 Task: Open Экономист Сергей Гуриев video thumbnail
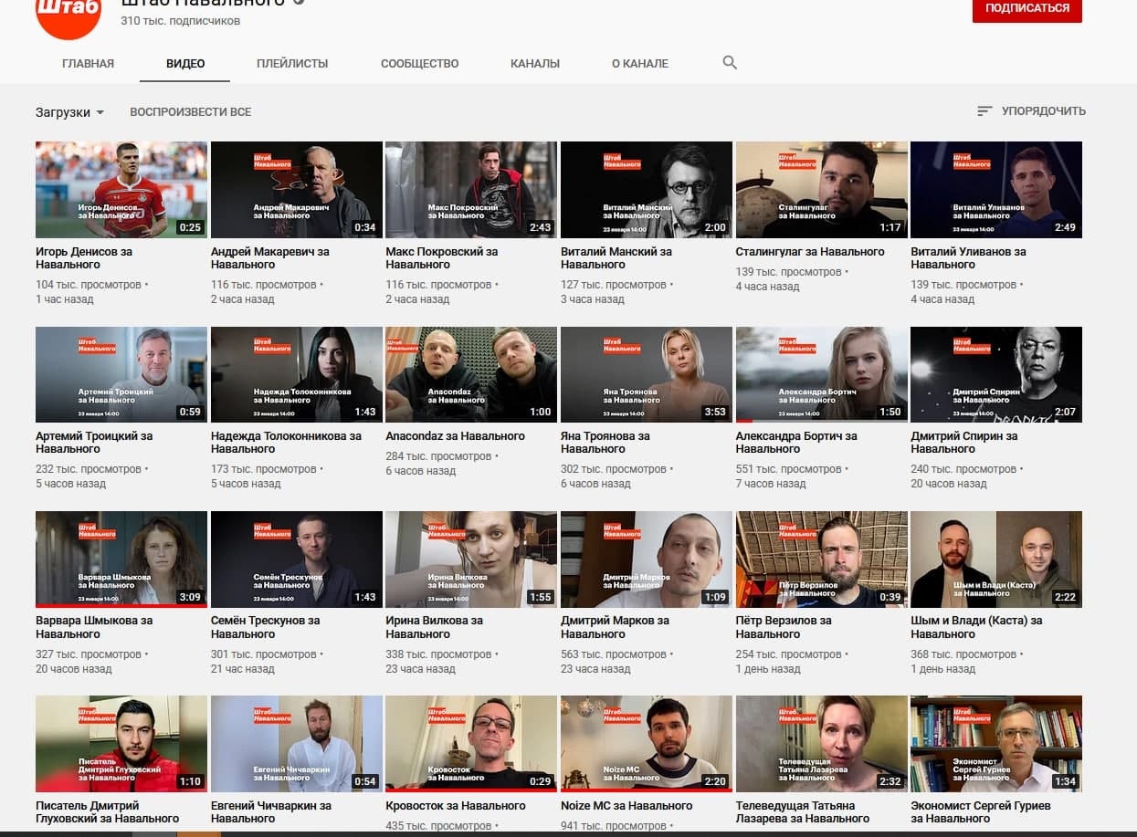click(996, 744)
